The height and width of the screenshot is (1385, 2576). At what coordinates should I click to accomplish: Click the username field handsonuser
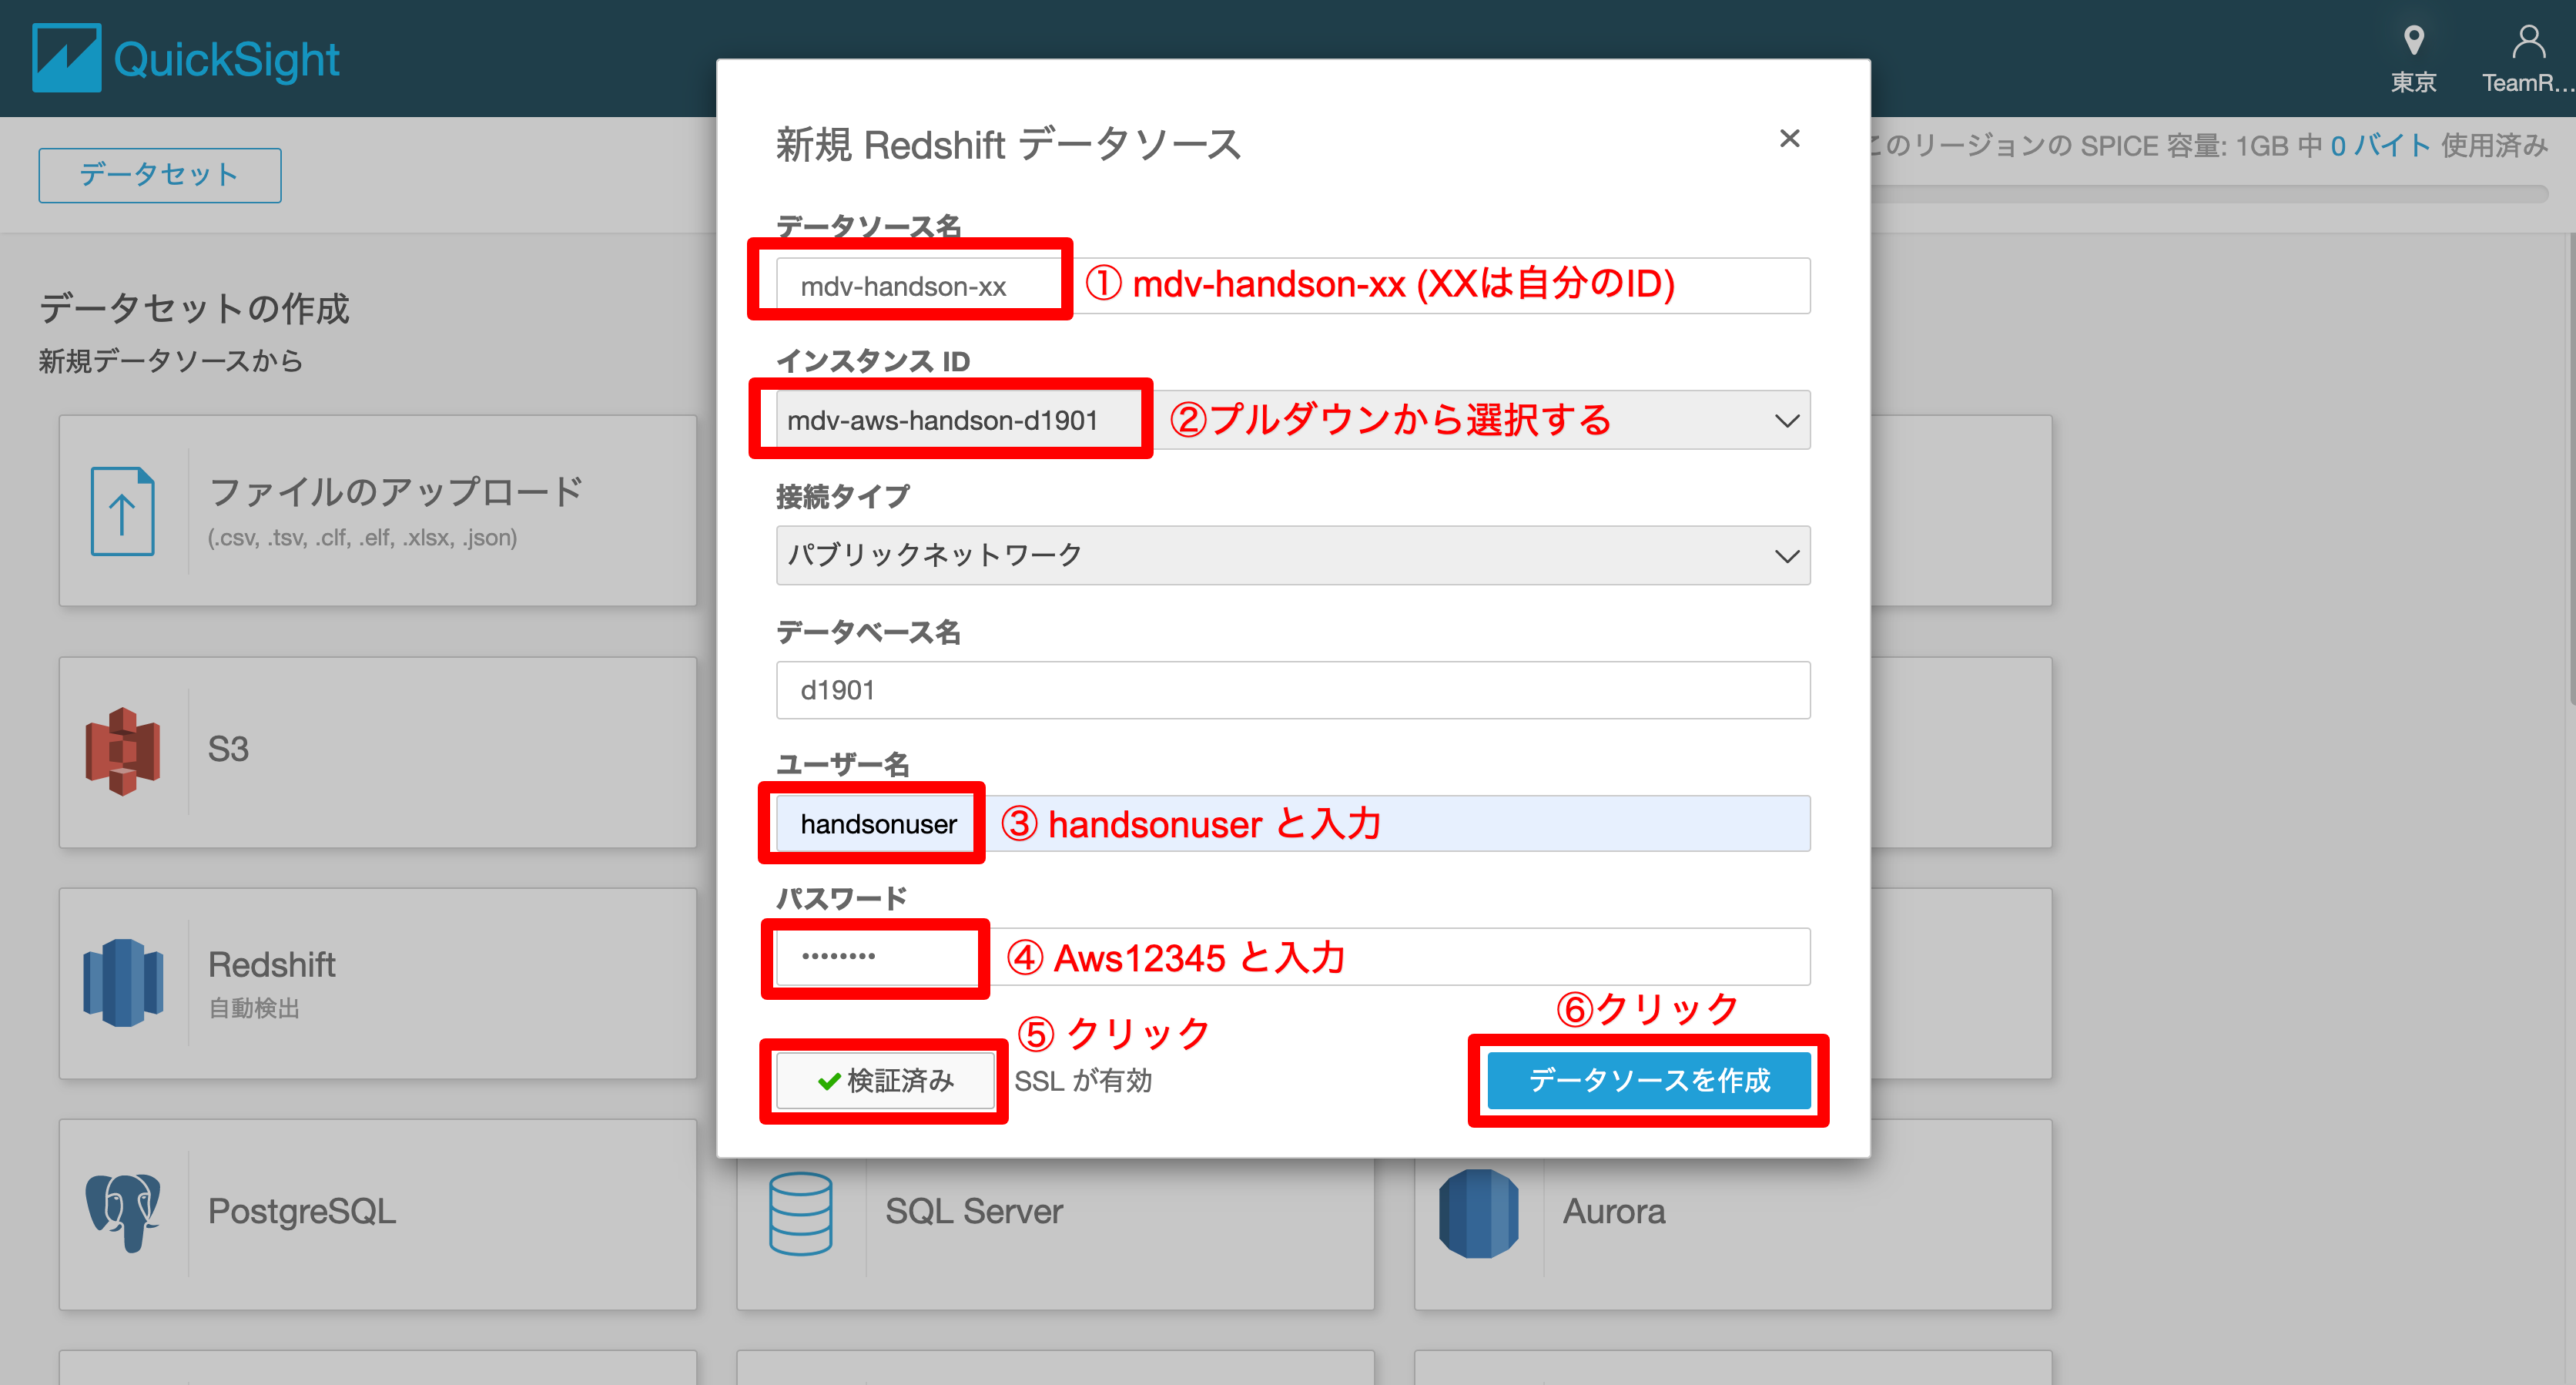point(1293,823)
